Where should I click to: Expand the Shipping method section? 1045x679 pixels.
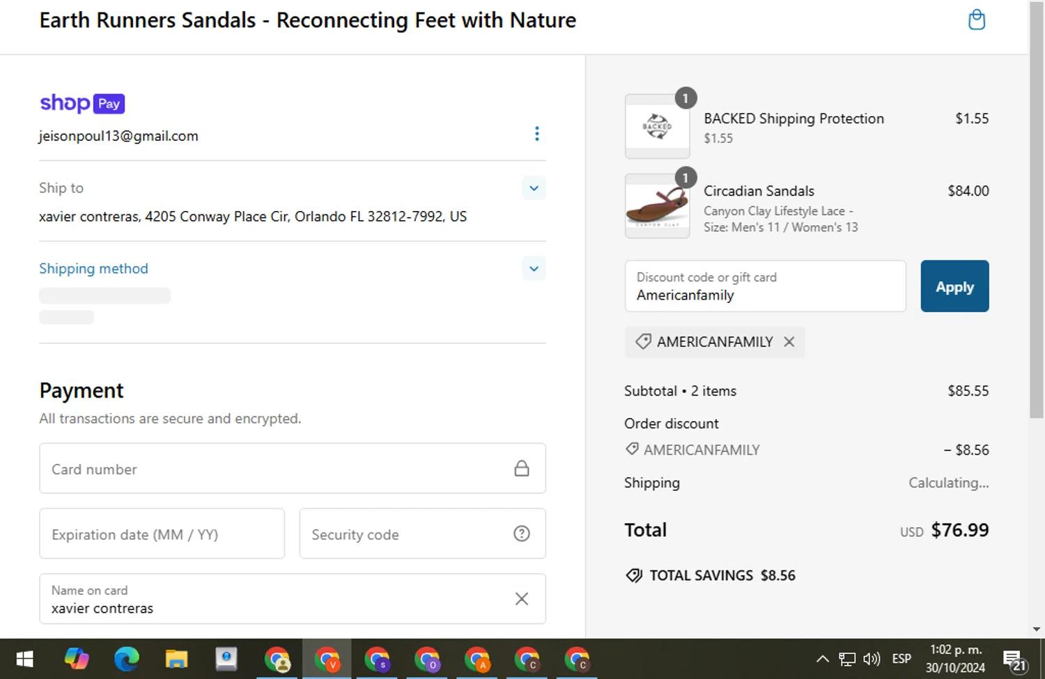pos(534,269)
